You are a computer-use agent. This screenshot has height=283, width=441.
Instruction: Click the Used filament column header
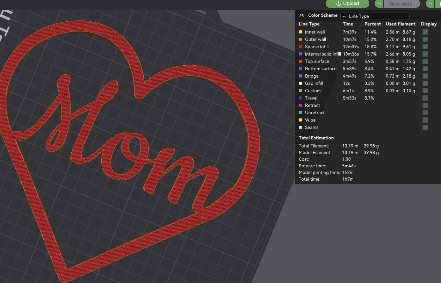click(400, 24)
